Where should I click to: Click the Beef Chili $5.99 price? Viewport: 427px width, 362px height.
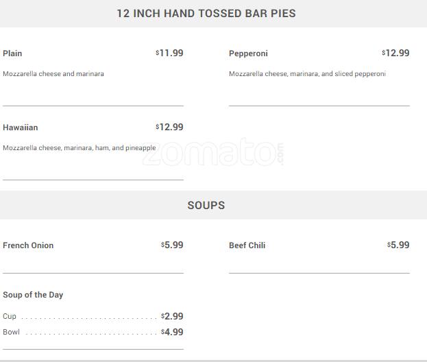[x=398, y=245]
